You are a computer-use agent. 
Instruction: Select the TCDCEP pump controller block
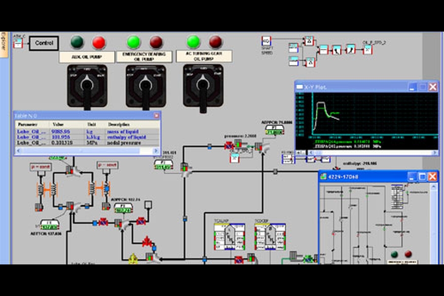[270, 237]
